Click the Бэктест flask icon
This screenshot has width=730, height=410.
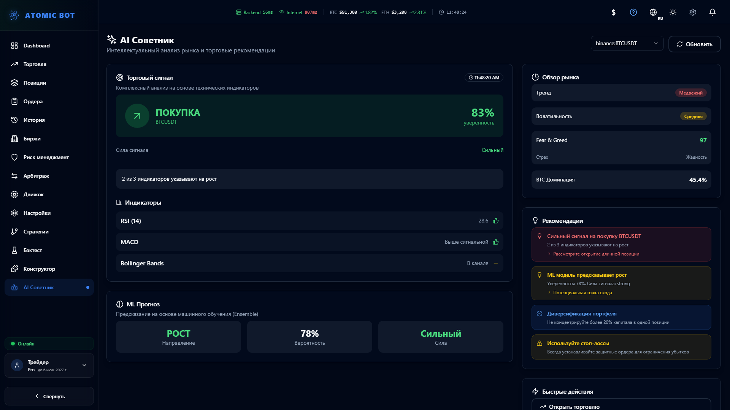pos(14,250)
